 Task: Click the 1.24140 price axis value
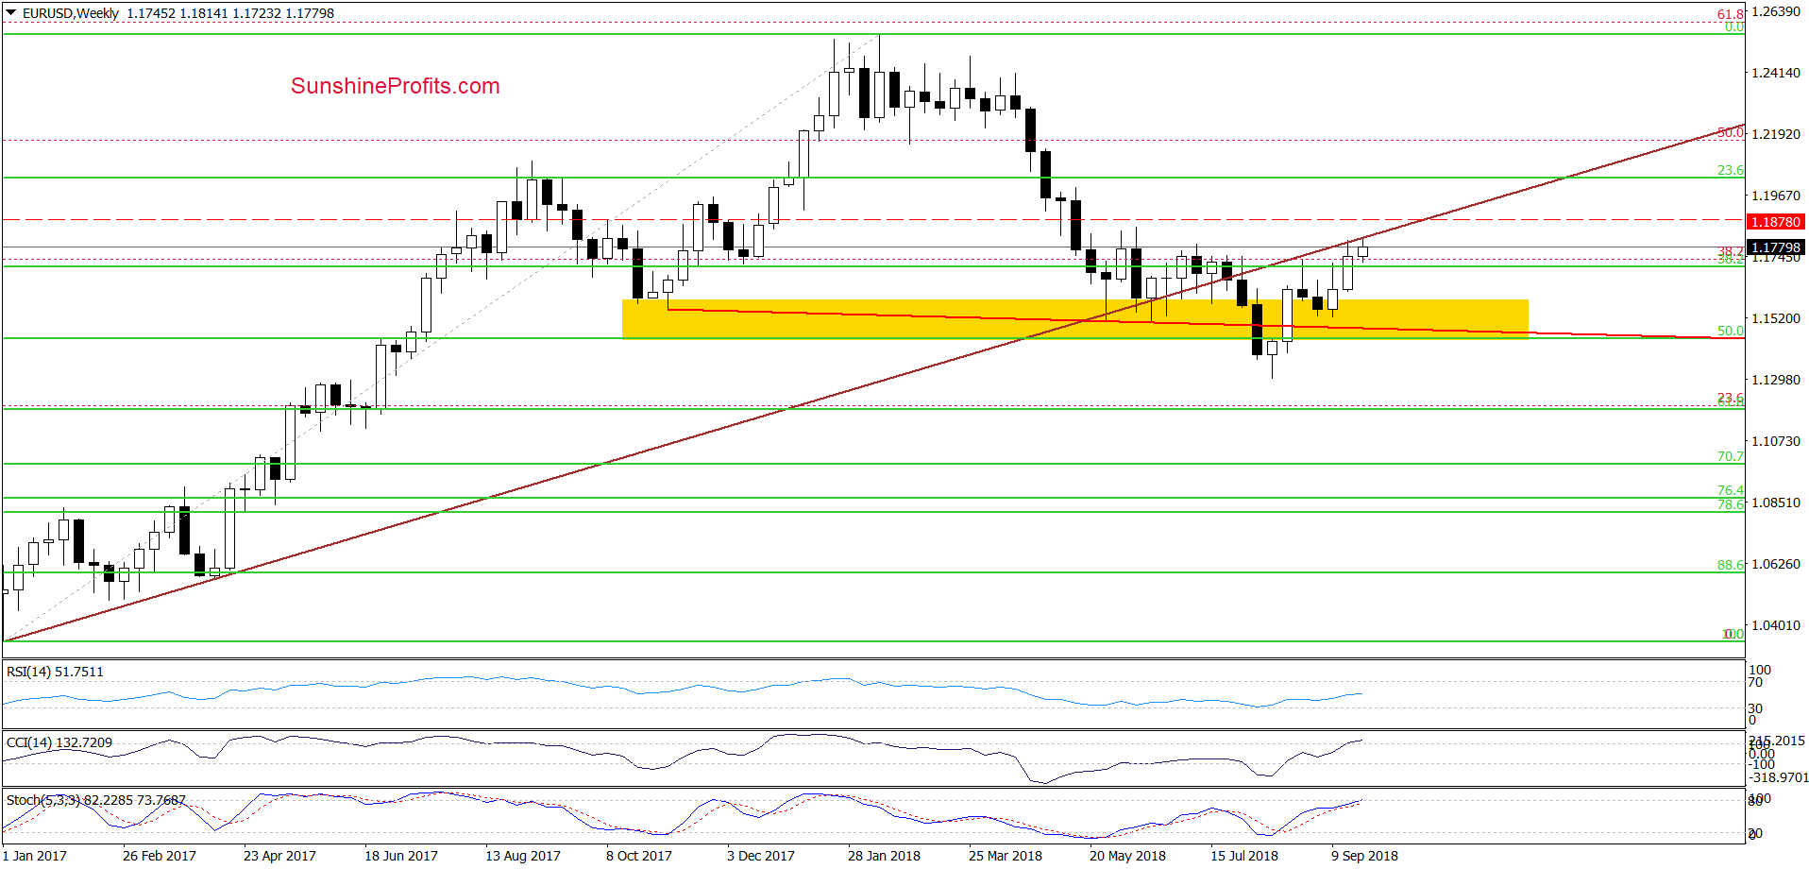click(1776, 73)
